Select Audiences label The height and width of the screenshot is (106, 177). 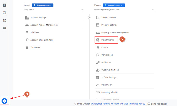point(106,62)
